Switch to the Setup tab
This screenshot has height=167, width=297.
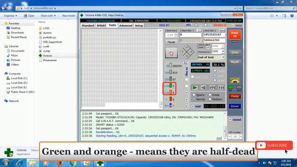139,26
